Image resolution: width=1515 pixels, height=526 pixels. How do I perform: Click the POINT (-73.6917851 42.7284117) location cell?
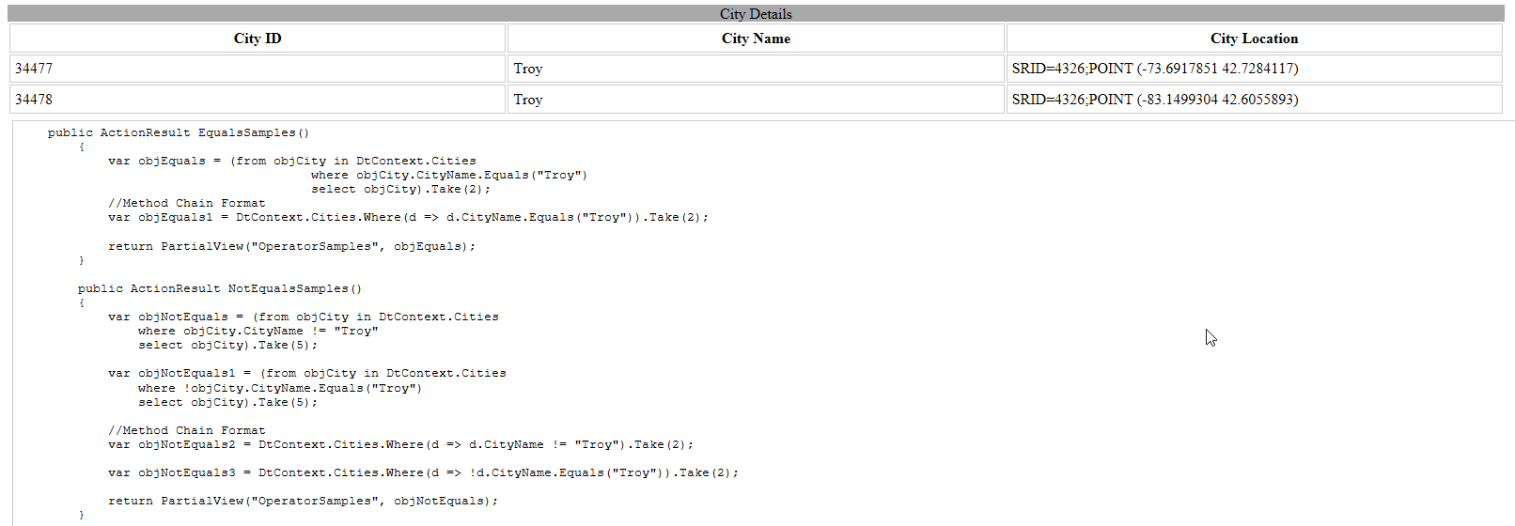(1254, 69)
